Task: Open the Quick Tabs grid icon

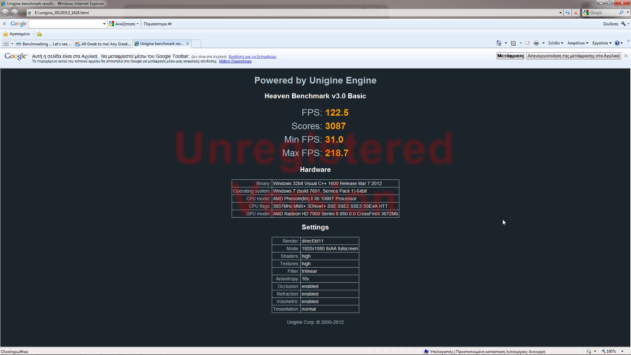Action: click(x=6, y=44)
